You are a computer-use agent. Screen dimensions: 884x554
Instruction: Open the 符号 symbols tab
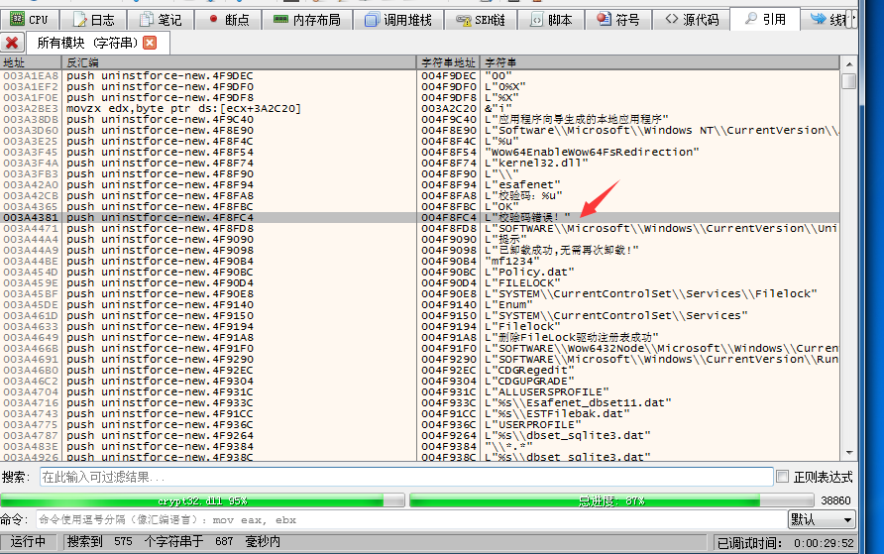point(617,20)
